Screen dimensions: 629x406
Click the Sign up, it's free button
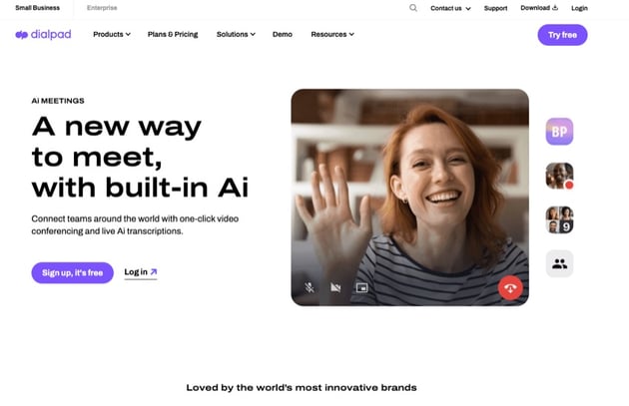pyautogui.click(x=73, y=273)
